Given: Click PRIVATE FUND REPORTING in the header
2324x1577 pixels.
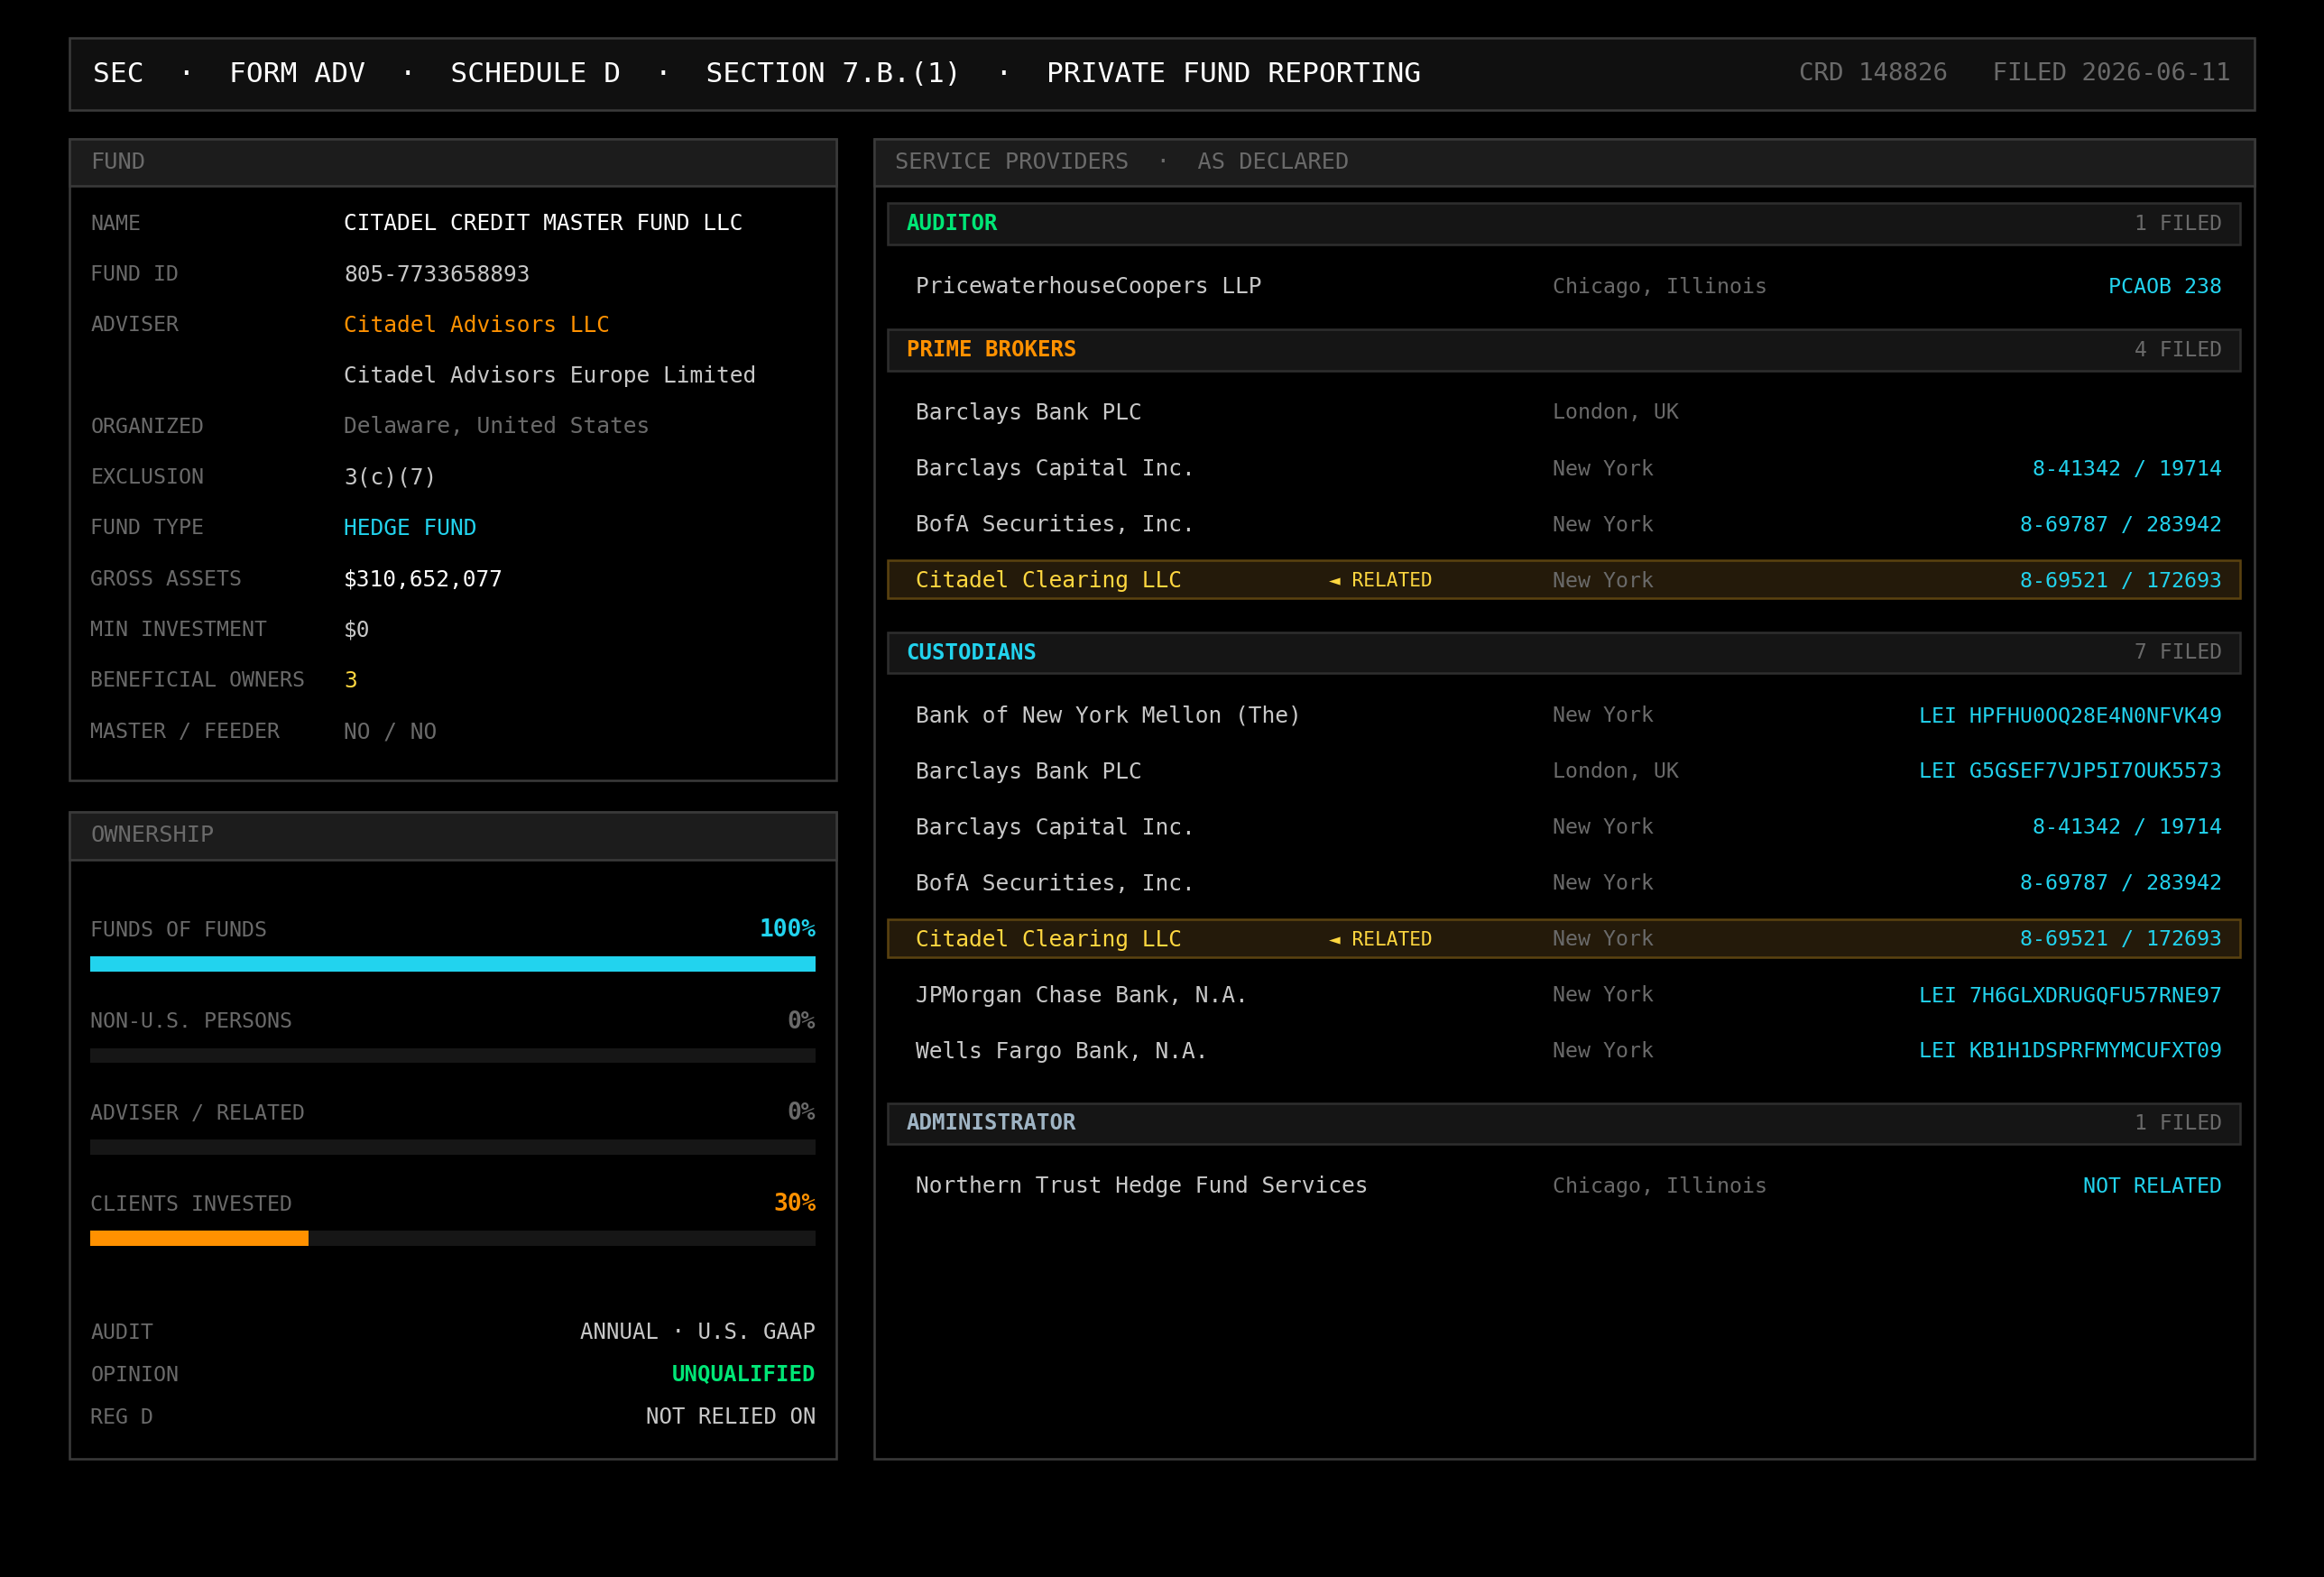Looking at the screenshot, I should pos(1233,73).
